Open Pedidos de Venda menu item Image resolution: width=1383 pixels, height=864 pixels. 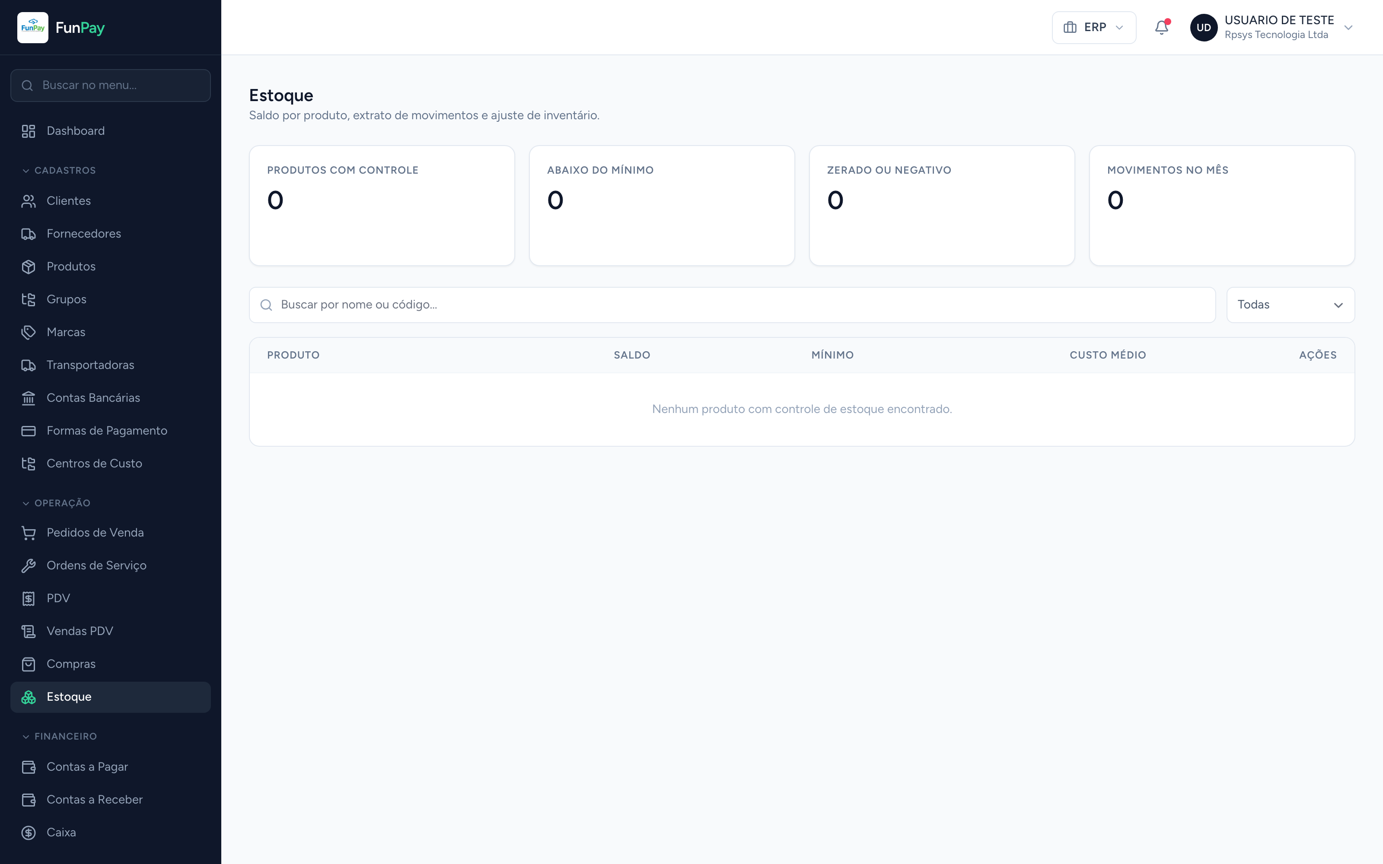click(110, 533)
